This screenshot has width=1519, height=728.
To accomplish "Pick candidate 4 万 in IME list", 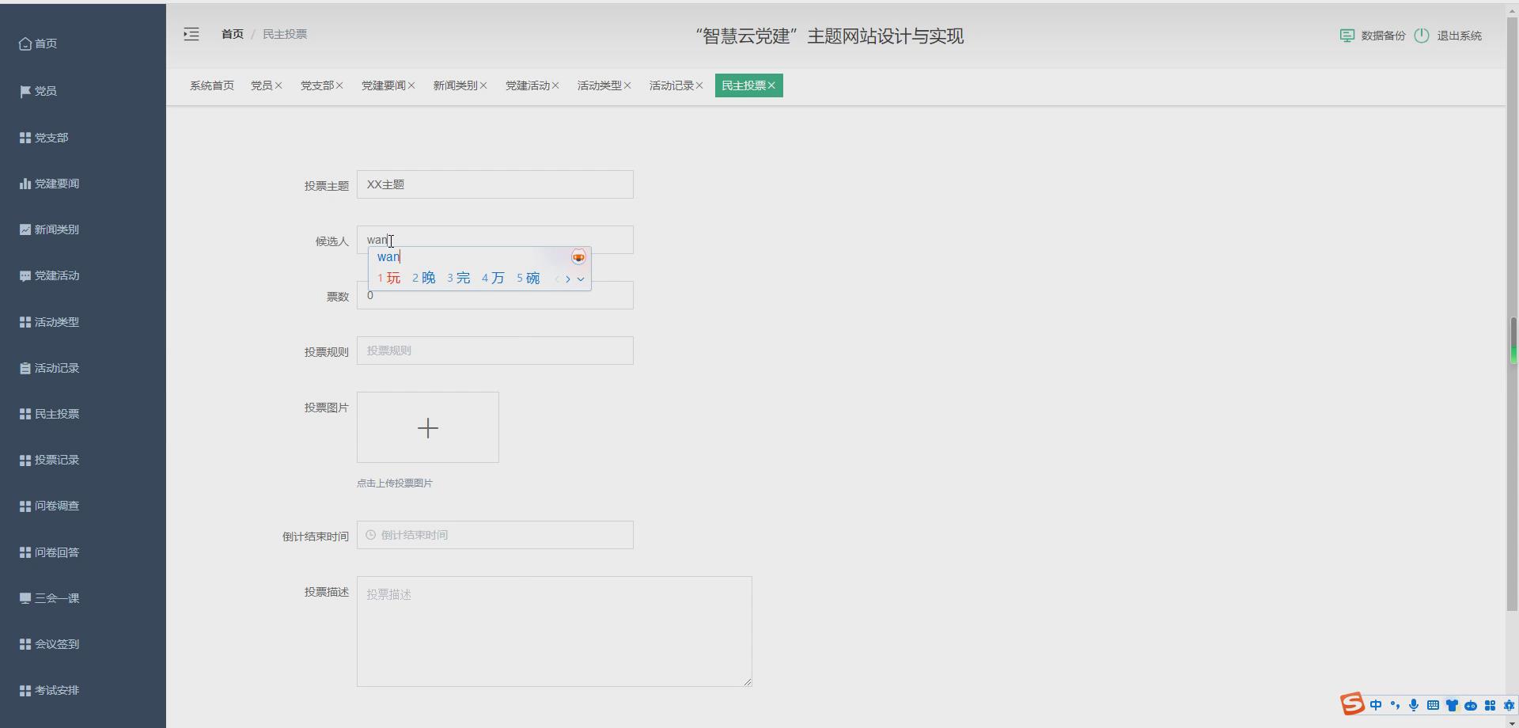I will (x=494, y=278).
